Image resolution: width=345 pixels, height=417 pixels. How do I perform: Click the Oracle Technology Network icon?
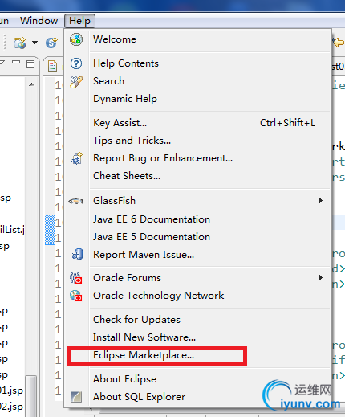76,296
